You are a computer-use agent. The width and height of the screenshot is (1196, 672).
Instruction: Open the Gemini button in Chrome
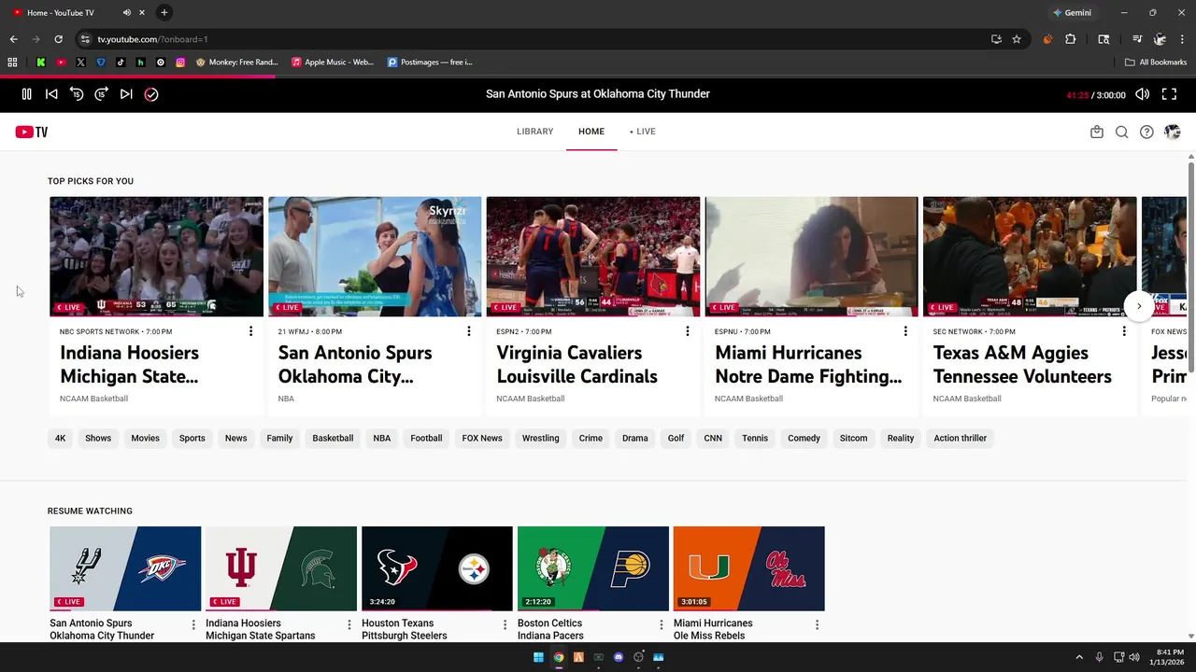point(1072,13)
